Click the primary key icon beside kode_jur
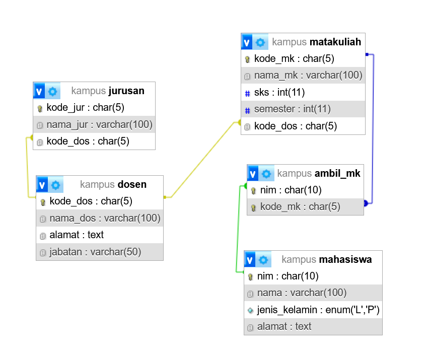This screenshot has height=357, width=427. coord(40,108)
